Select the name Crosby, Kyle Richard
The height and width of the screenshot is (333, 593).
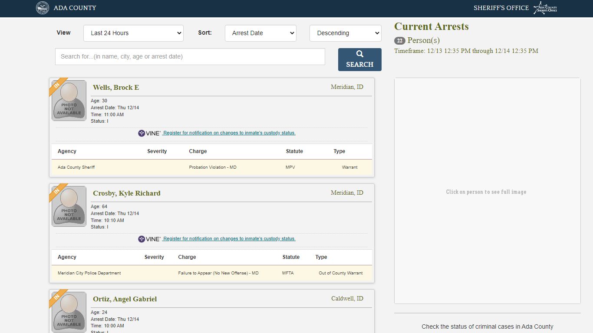tap(127, 193)
